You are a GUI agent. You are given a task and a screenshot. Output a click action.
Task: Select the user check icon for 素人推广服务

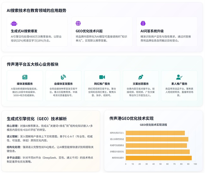click(179, 77)
